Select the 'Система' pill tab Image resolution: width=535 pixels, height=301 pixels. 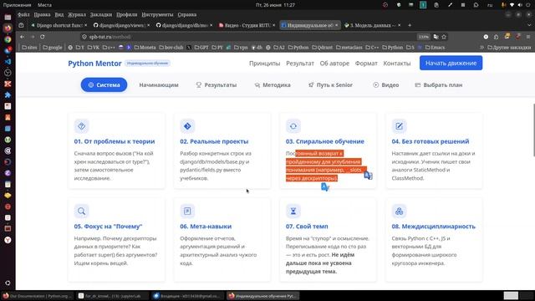(104, 84)
